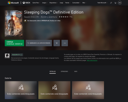
Task: Click the Square Enix LTD publisher name
Action: [31, 17]
